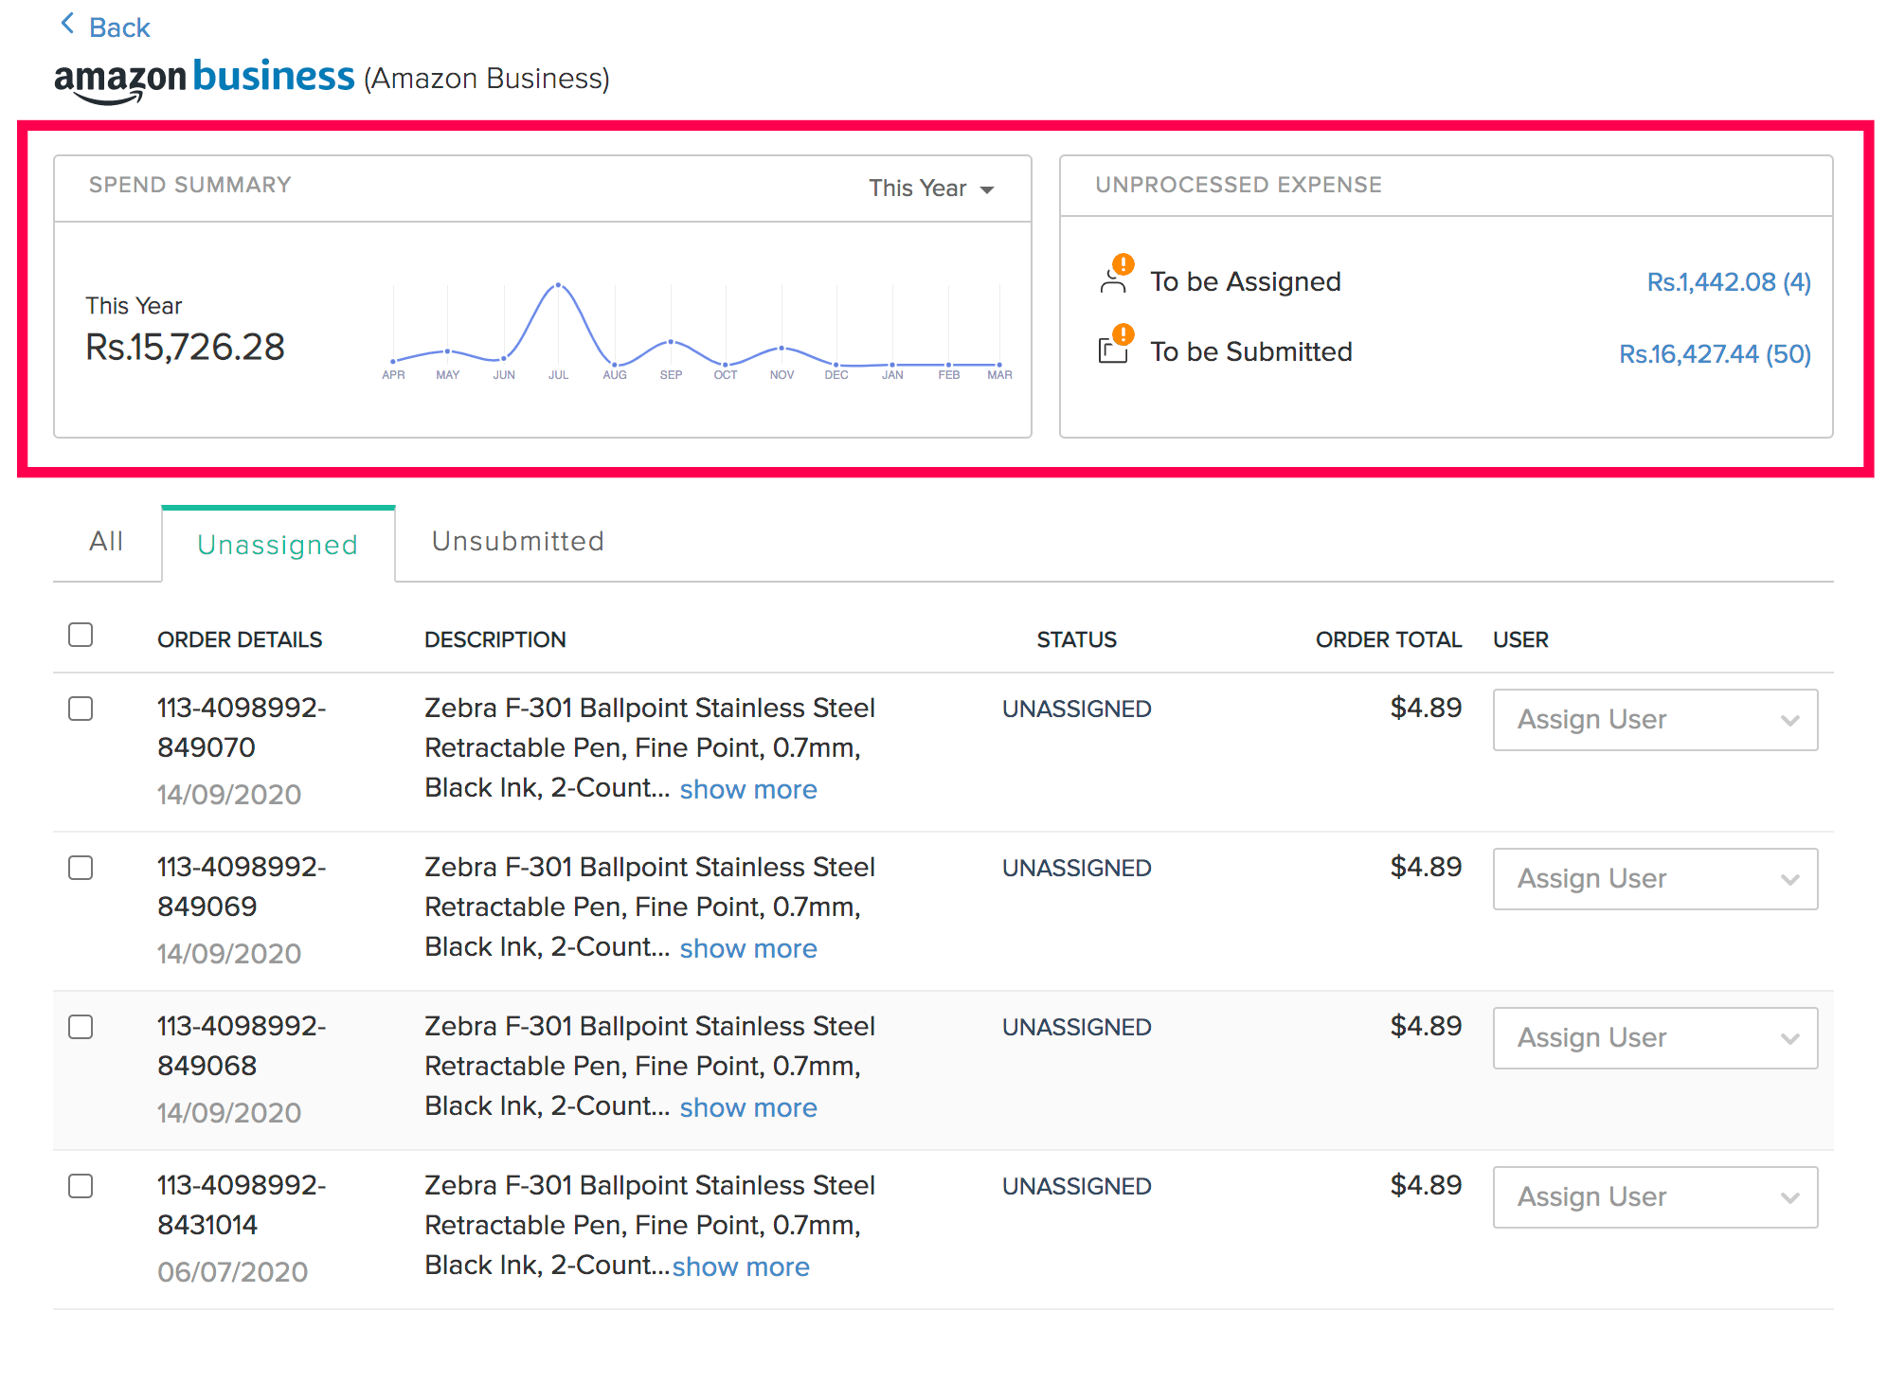Viewport: 1887px width, 1383px height.
Task: Click the September data point on spend chart
Action: (671, 342)
